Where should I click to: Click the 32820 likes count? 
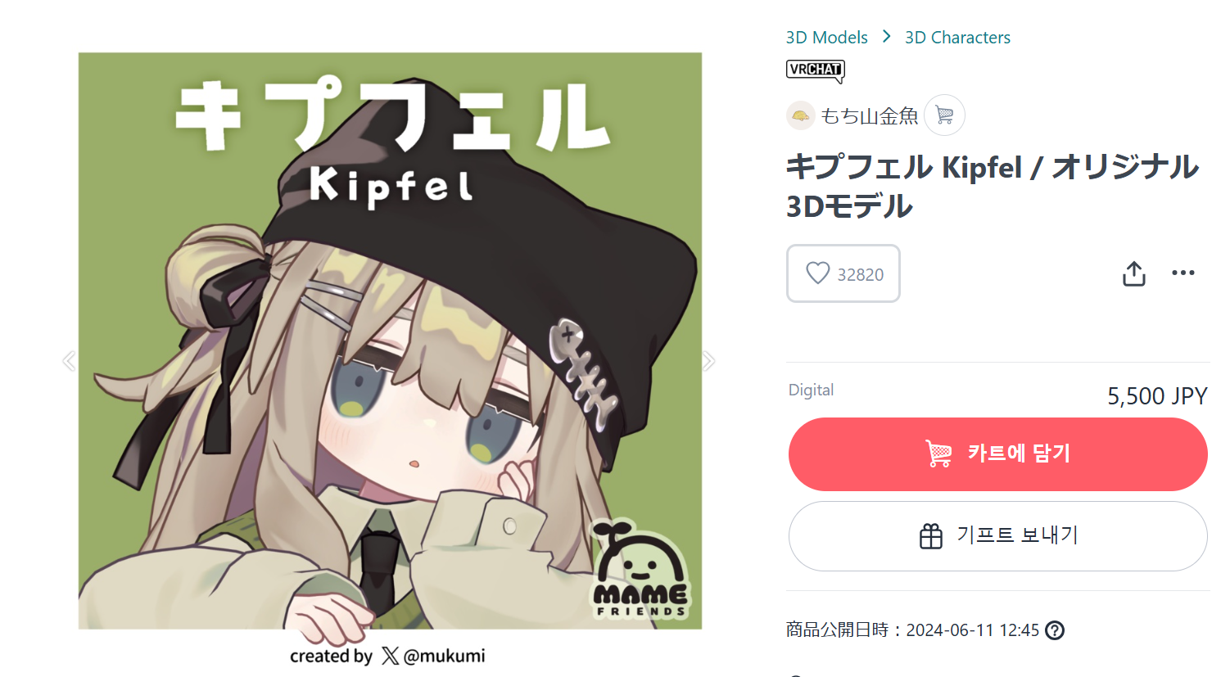(x=860, y=274)
